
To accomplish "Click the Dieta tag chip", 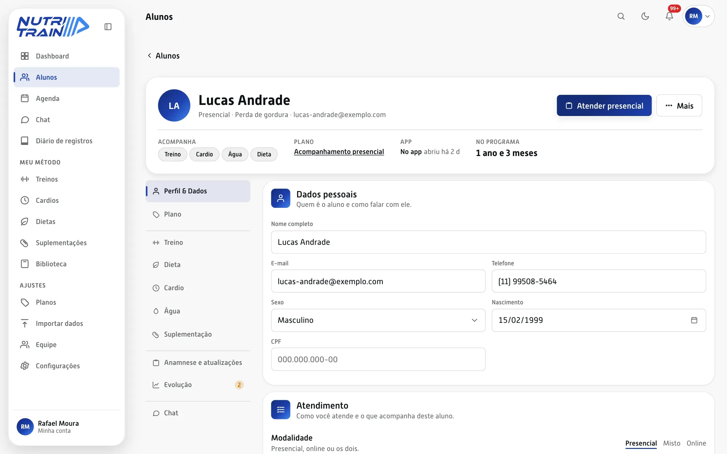I will (264, 154).
